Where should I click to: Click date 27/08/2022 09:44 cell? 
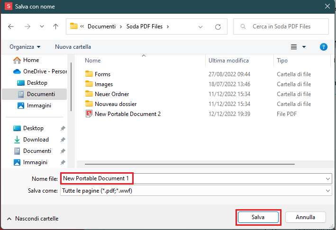(229, 74)
